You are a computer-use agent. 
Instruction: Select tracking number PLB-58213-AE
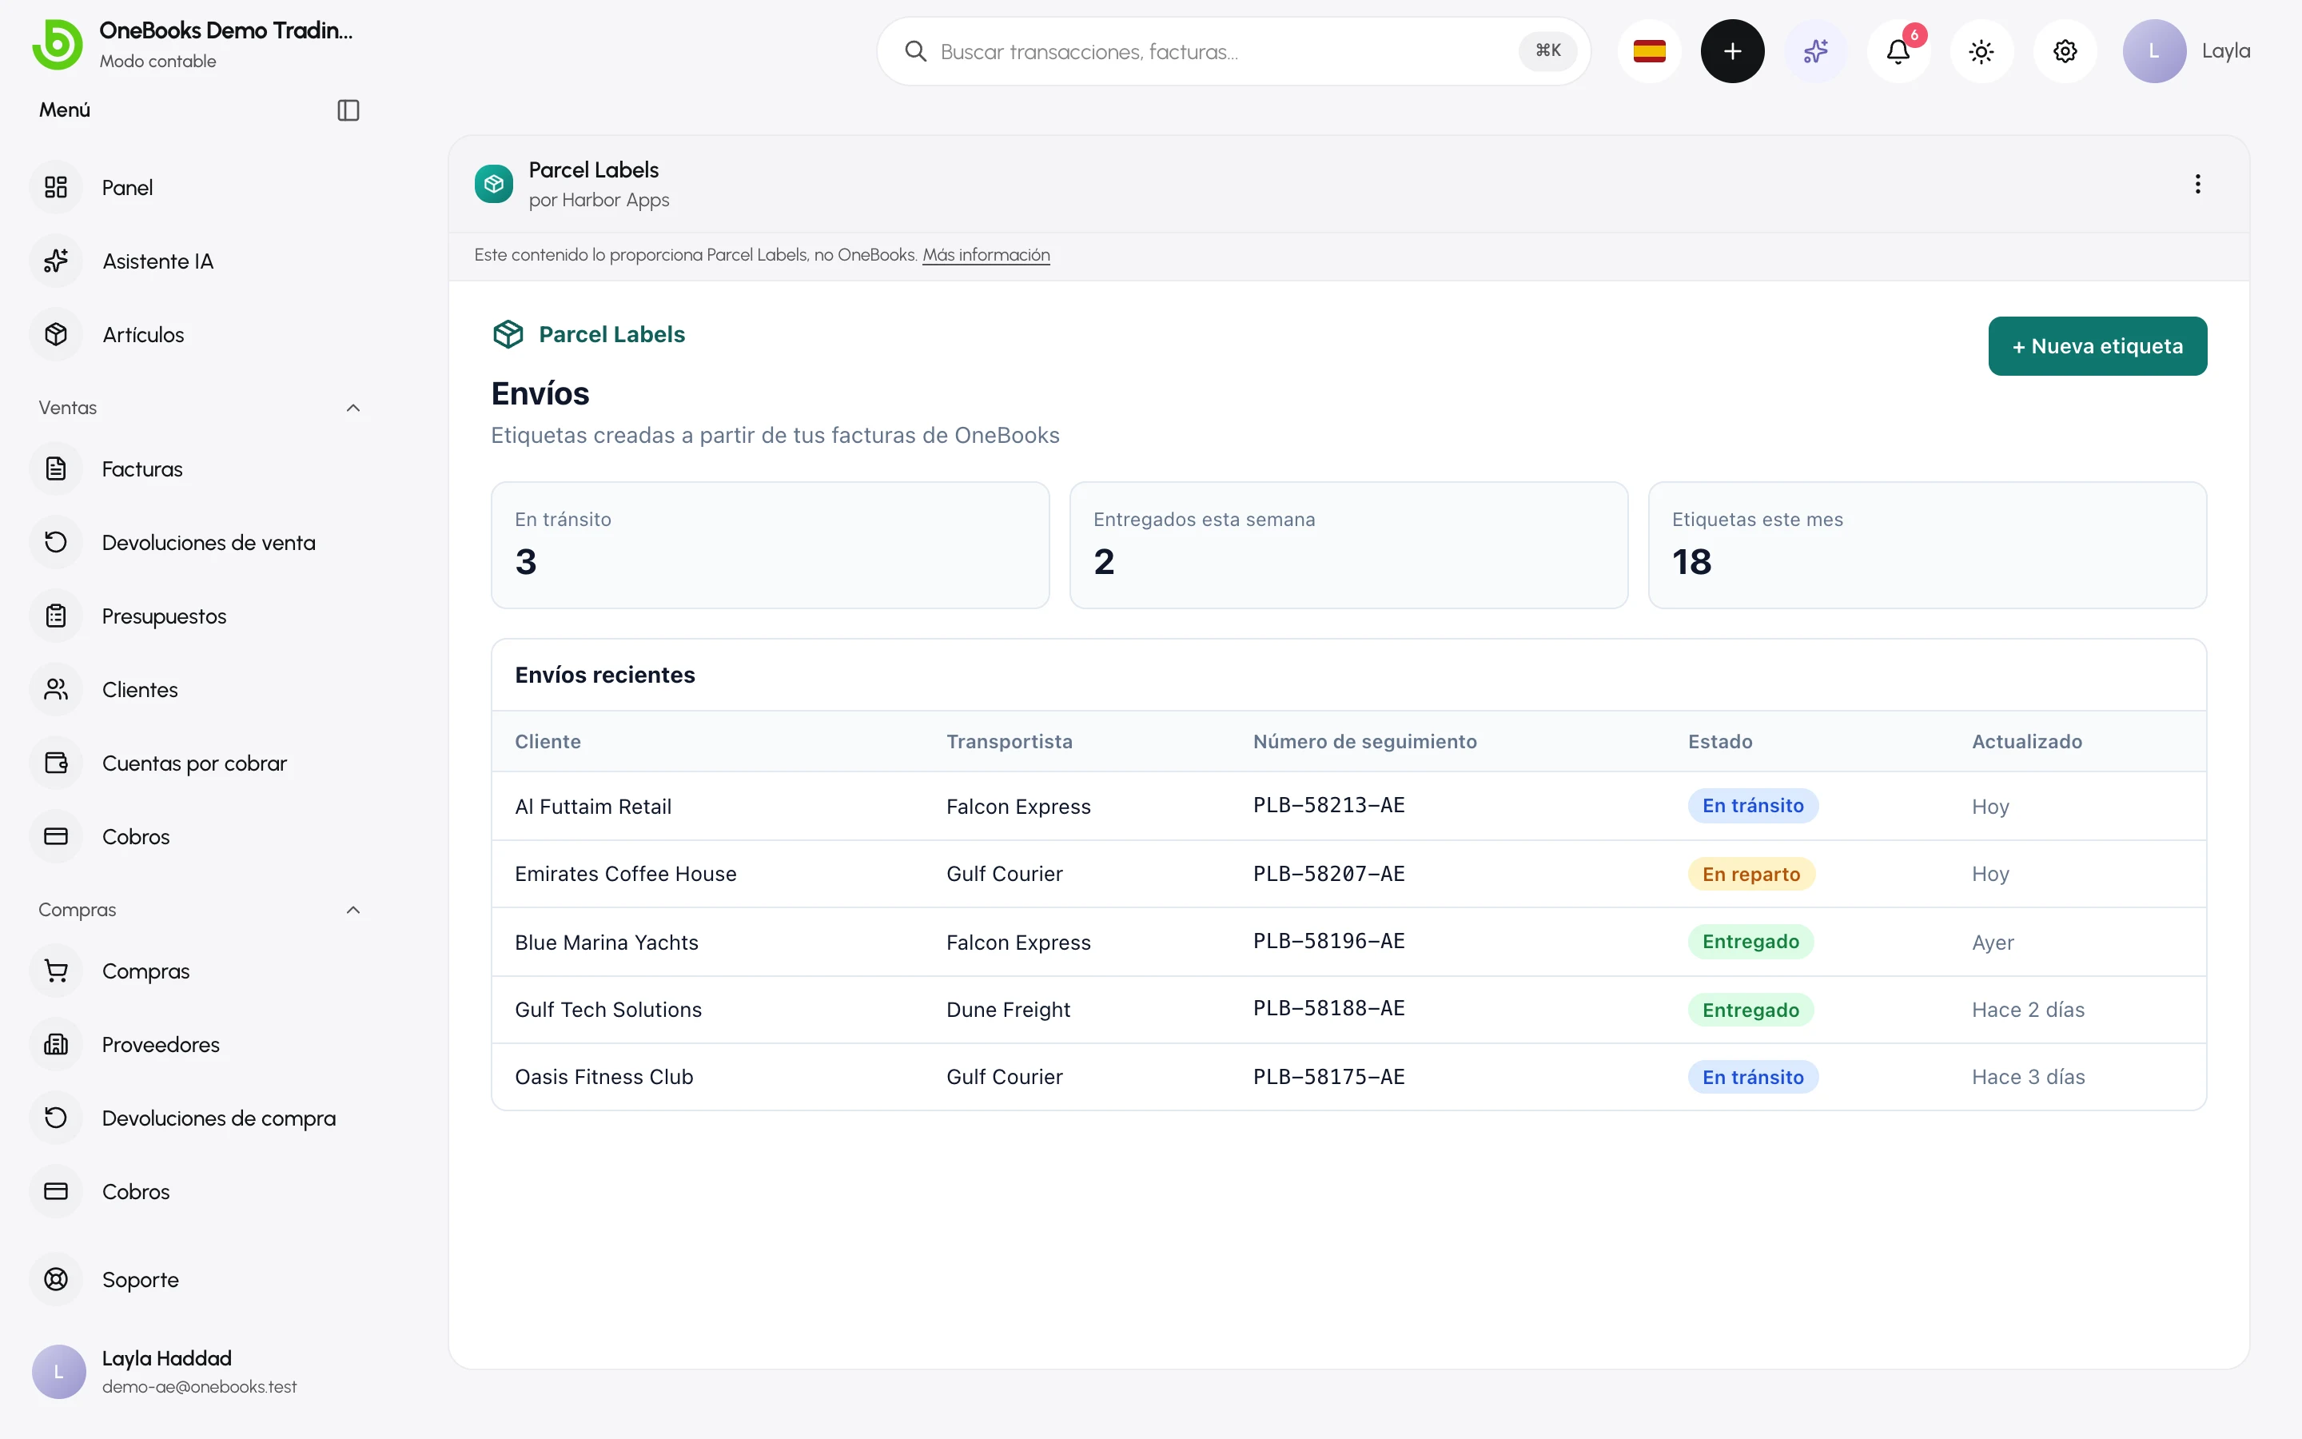click(1328, 805)
